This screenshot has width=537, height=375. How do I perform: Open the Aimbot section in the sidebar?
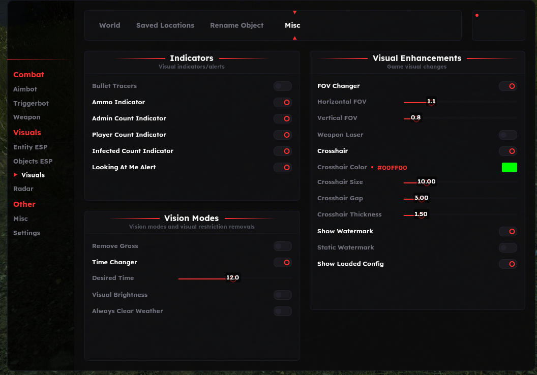click(24, 89)
